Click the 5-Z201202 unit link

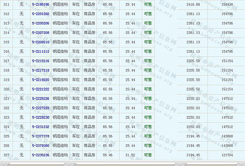40,14
